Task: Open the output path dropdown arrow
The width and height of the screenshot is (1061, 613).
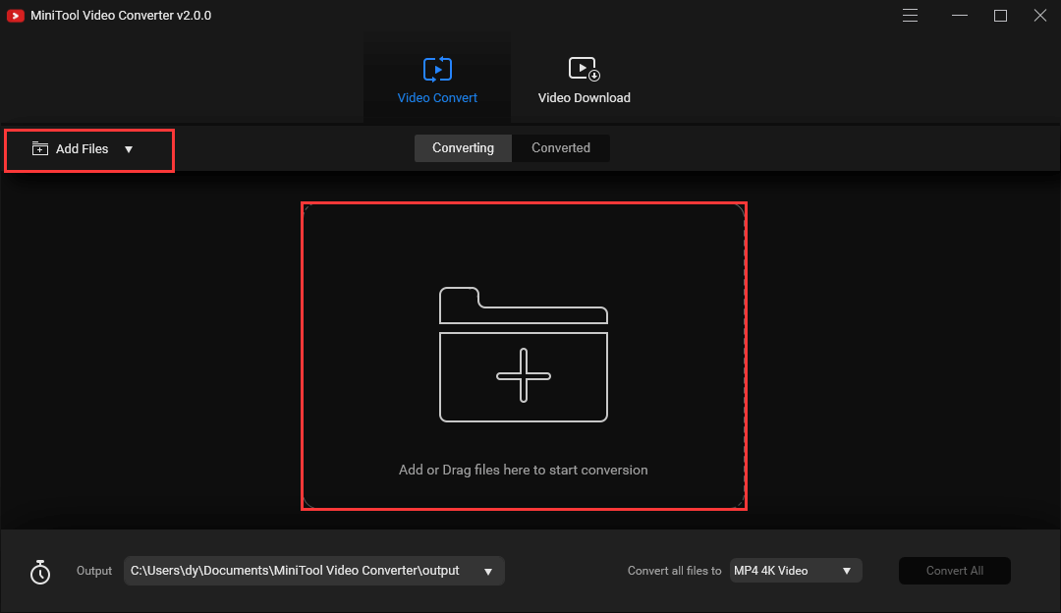Action: (488, 572)
